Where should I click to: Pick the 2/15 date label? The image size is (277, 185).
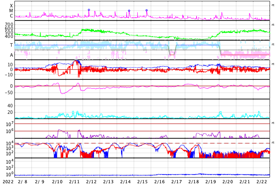coord(142,182)
